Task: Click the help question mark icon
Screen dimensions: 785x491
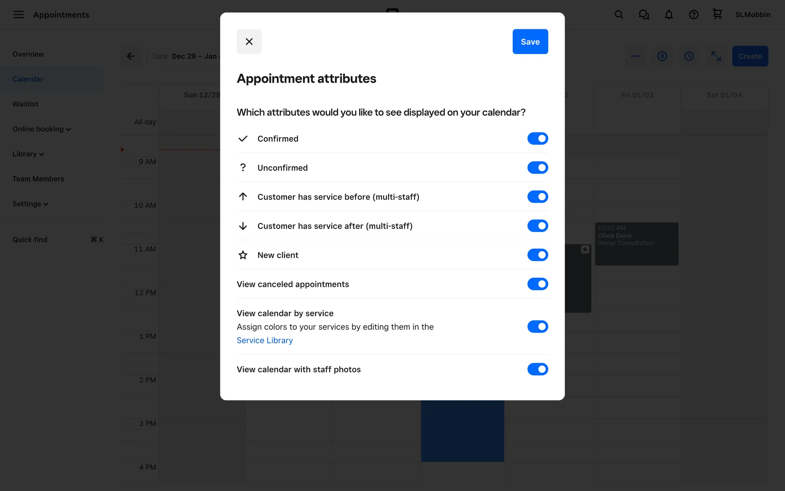Action: tap(693, 15)
